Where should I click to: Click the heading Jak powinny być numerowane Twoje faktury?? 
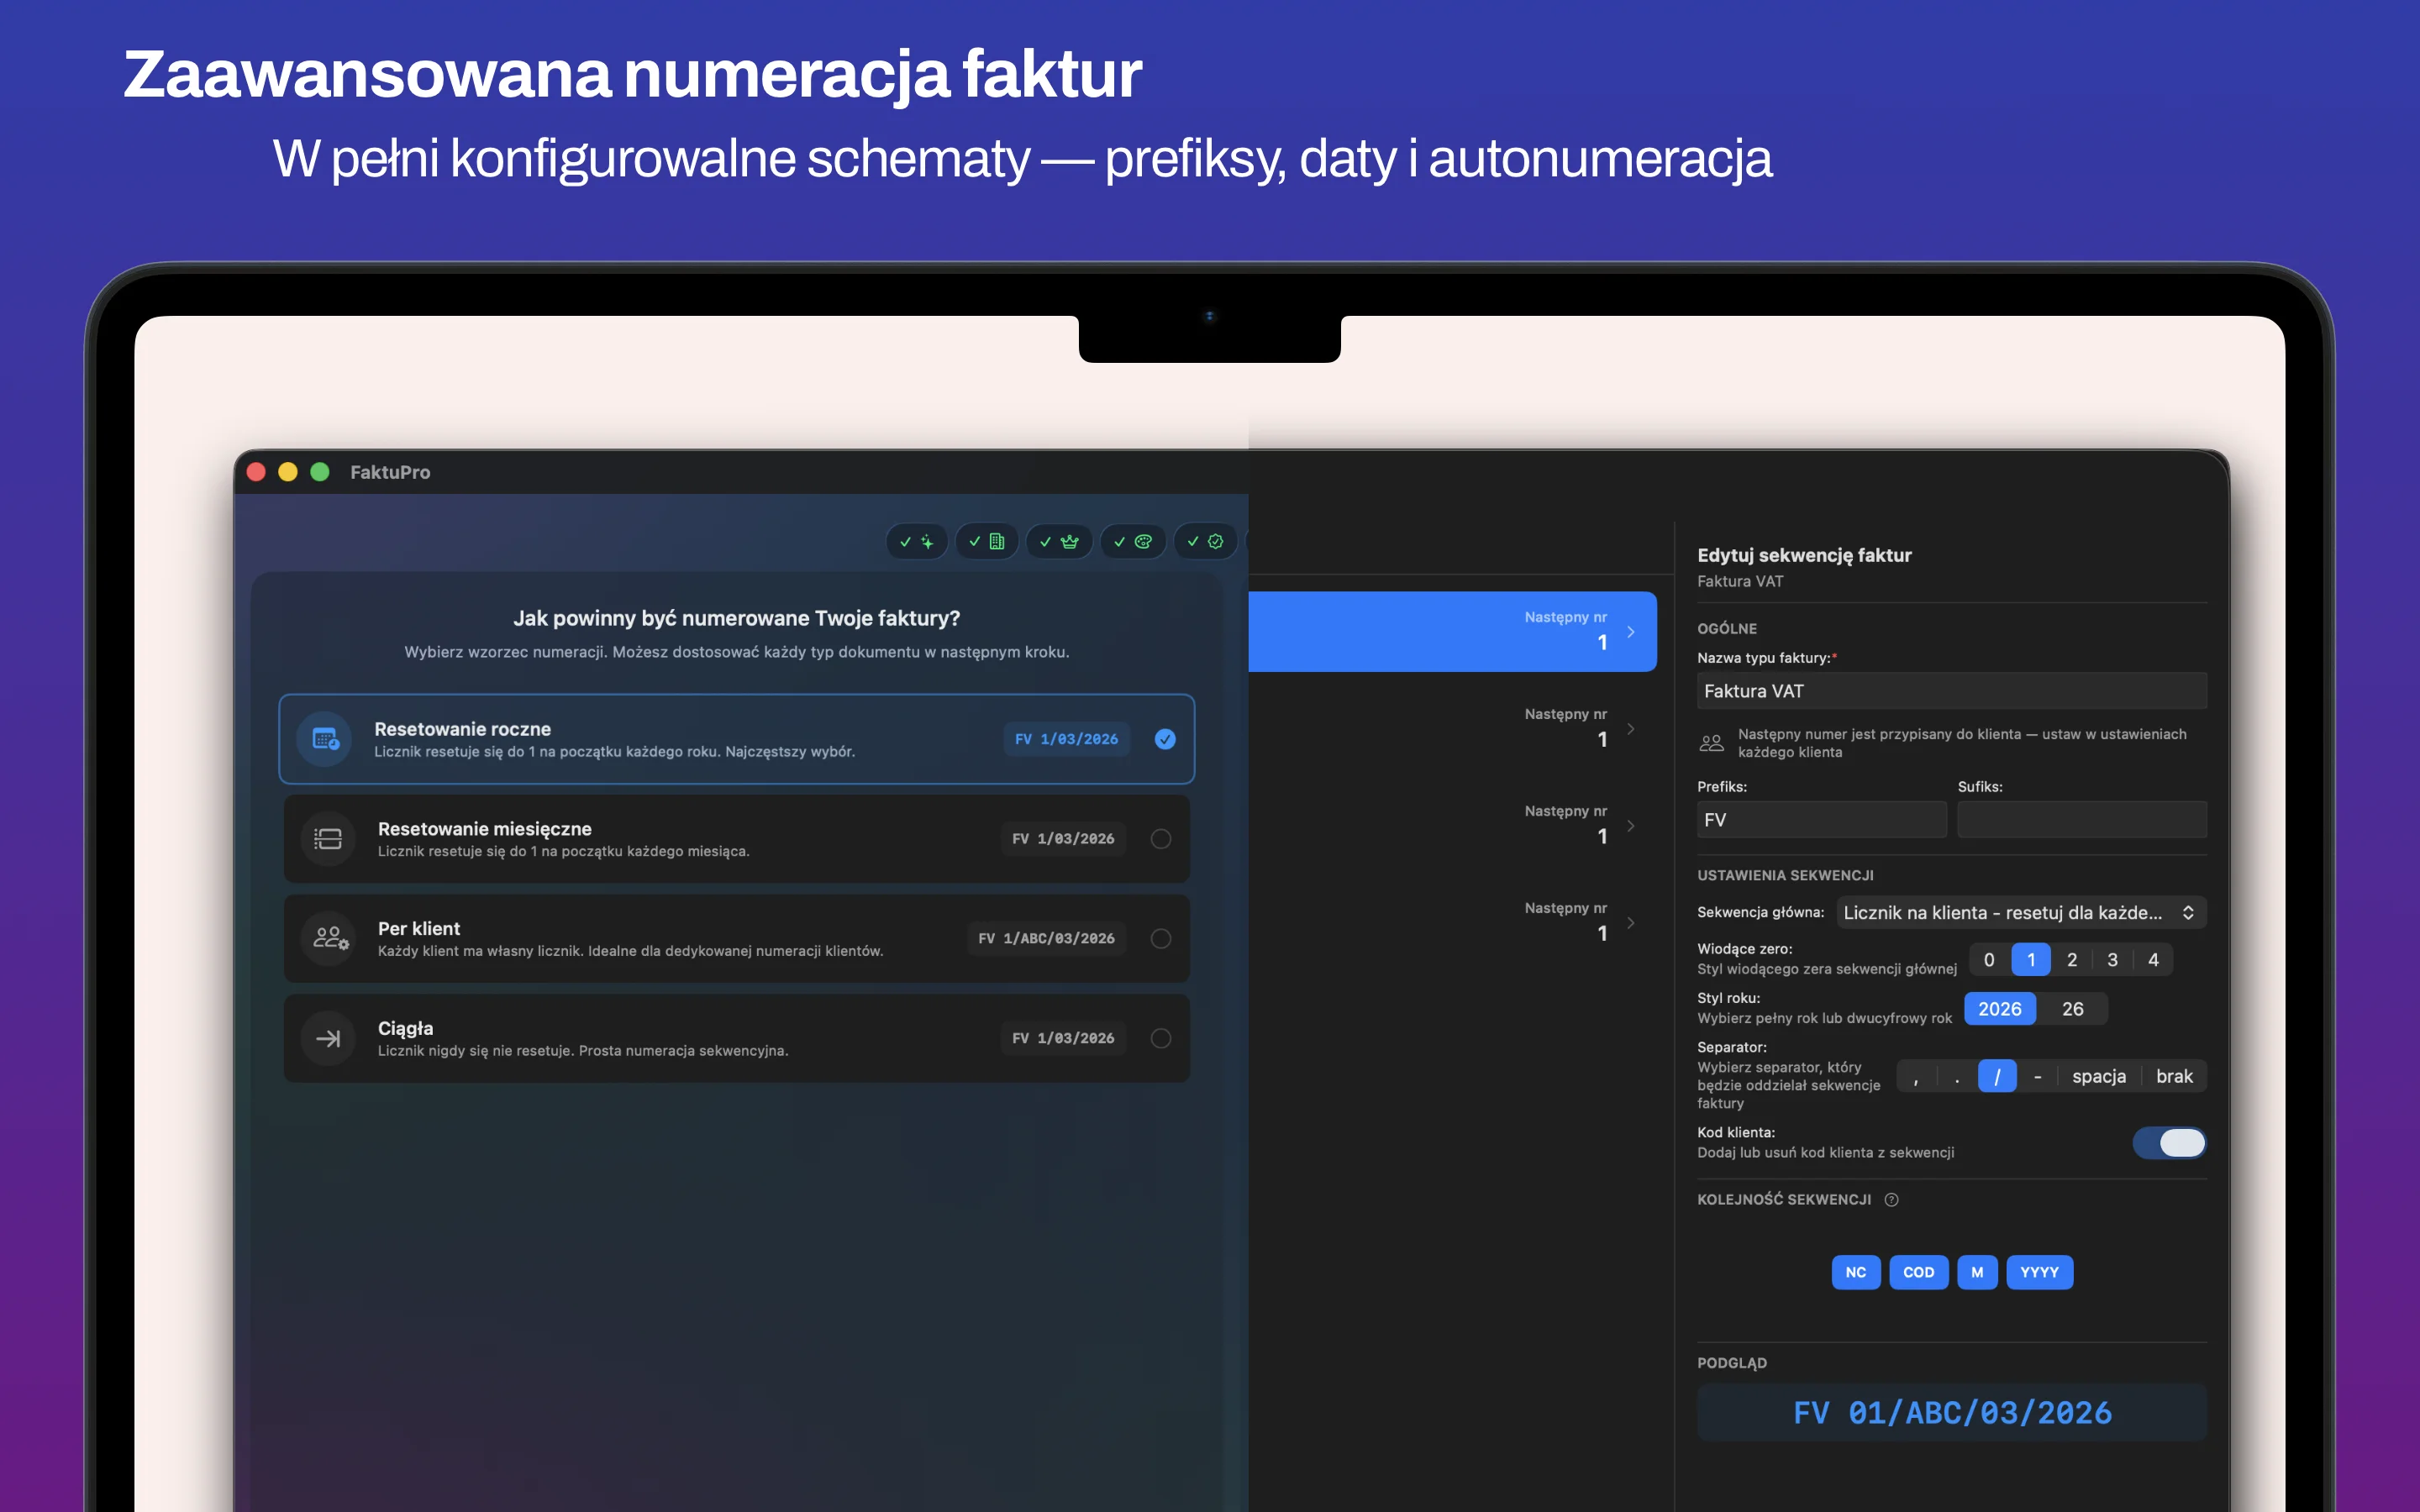tap(736, 618)
